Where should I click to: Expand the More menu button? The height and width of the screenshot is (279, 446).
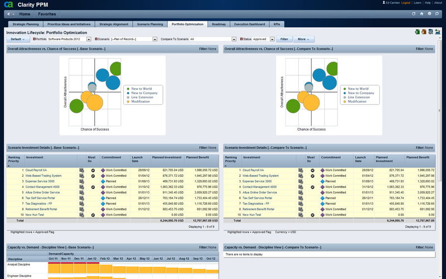point(304,39)
